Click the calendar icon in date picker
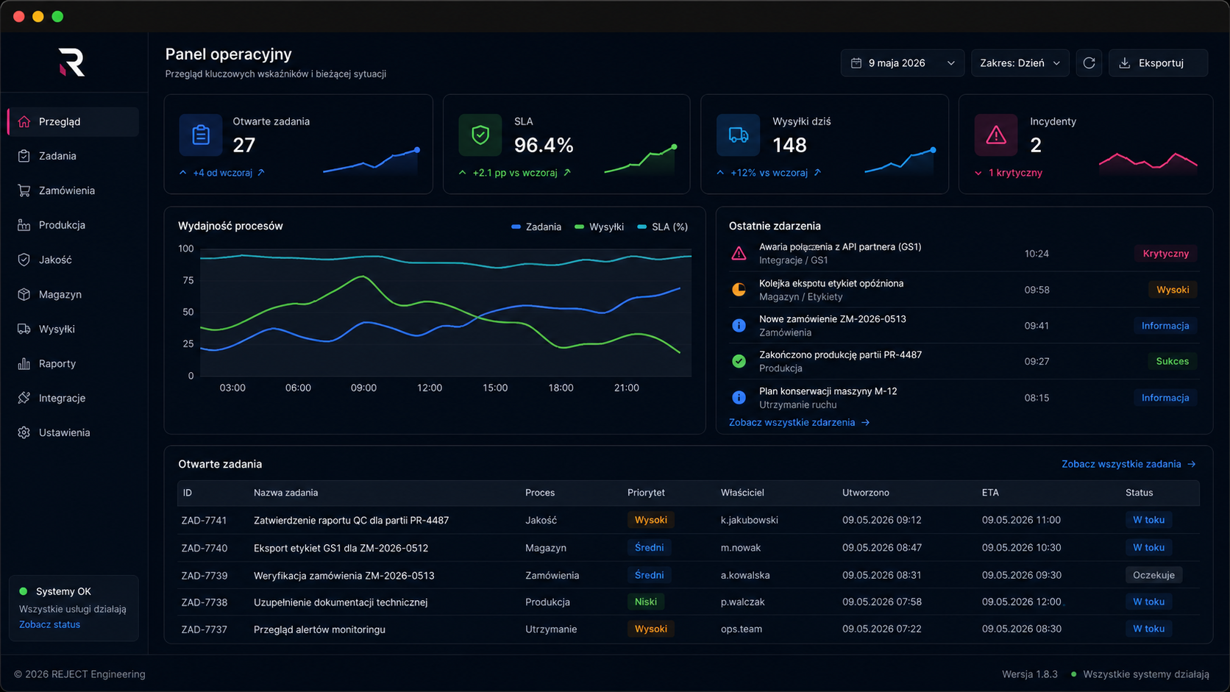This screenshot has height=692, width=1230. pos(856,63)
